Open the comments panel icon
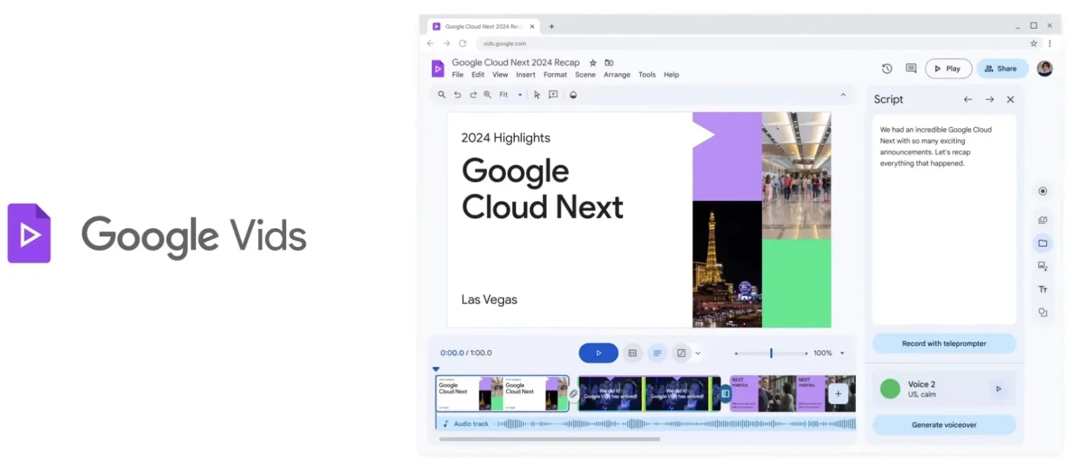Screen dimensions: 1075x459 pos(911,68)
